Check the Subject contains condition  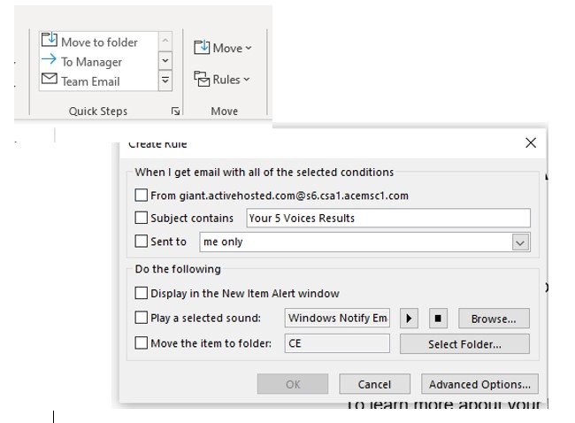(142, 219)
